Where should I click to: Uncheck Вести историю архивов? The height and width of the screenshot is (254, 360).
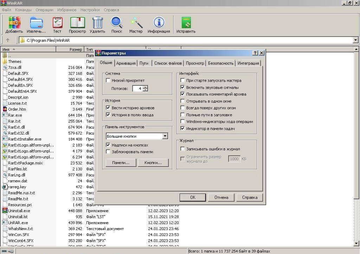pyautogui.click(x=108, y=108)
